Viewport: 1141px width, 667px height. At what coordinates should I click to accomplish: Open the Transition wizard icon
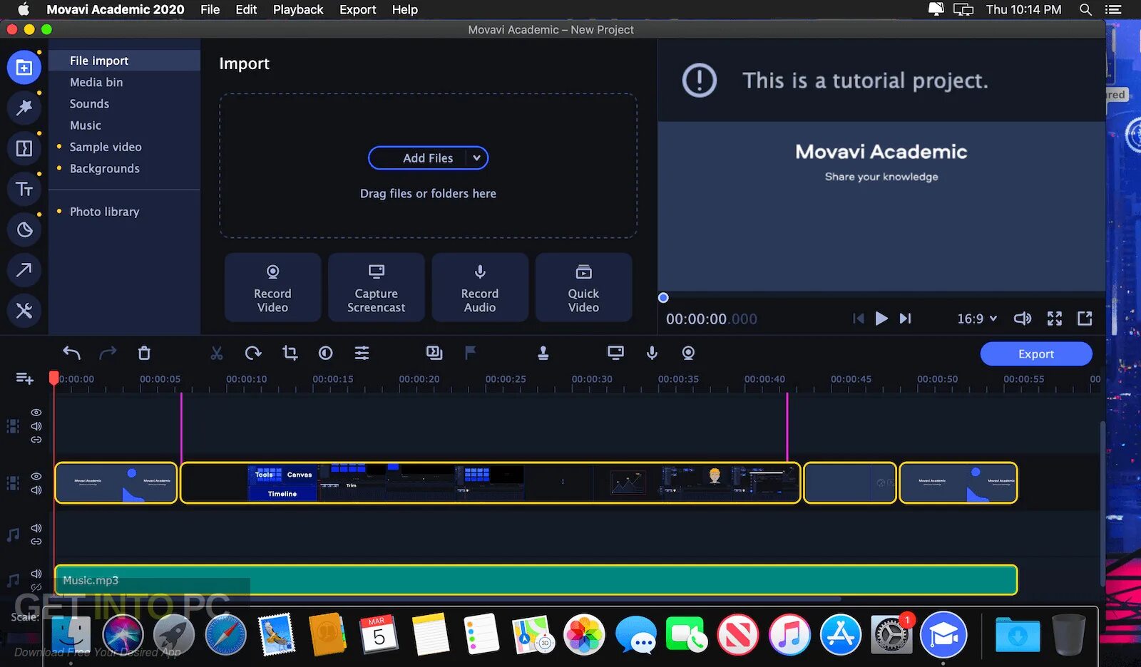click(x=434, y=353)
